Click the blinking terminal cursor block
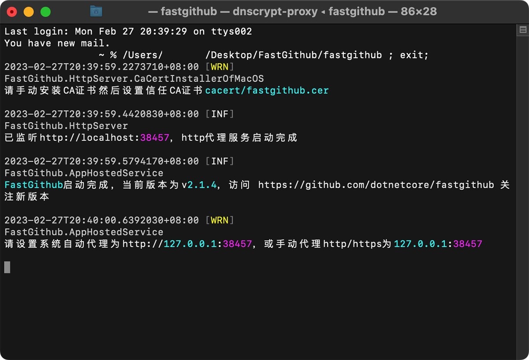Viewport: 529px width, 360px height. pos(7,268)
